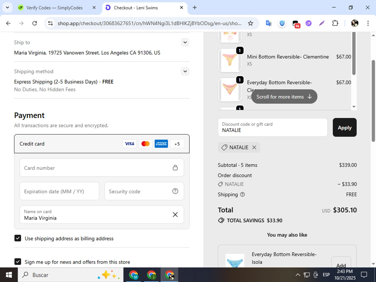
Task: Reload the checkout page
Action: 35,23
